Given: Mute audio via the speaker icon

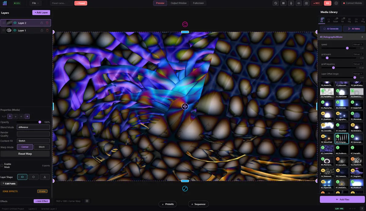Looking at the screenshot, I should 298,3.
